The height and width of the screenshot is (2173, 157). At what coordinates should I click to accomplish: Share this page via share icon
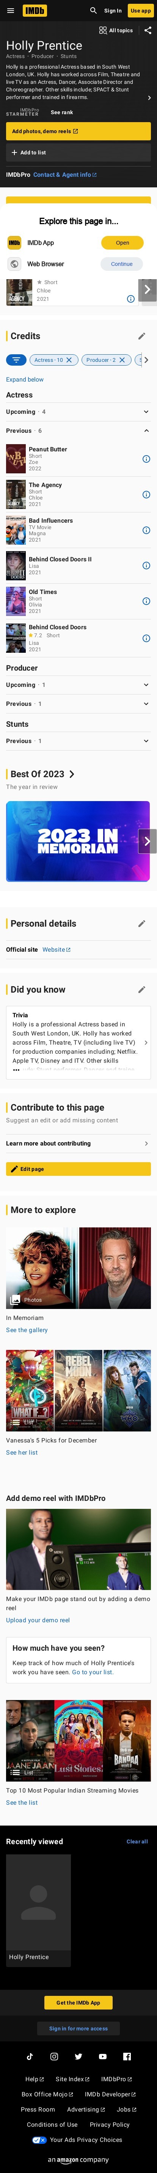tap(148, 30)
